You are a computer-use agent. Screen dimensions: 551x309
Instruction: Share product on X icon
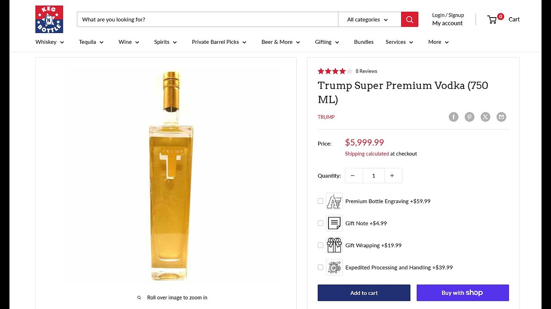point(486,117)
